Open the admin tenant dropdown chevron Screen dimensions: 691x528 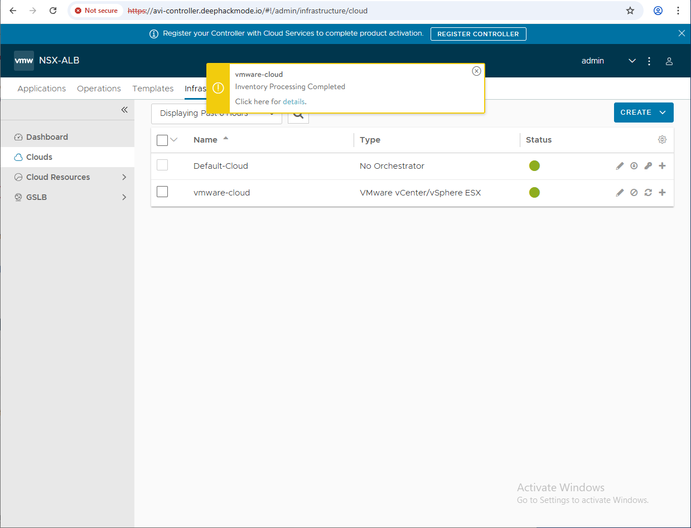pyautogui.click(x=632, y=61)
